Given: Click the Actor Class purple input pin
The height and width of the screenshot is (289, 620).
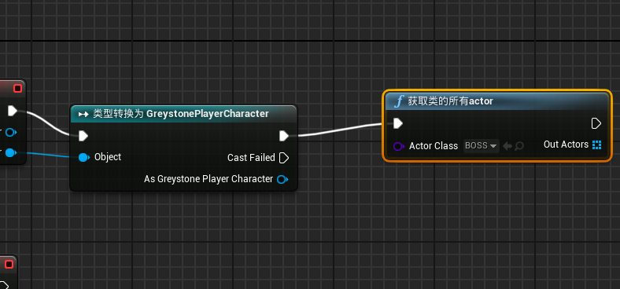Looking at the screenshot, I should coord(399,147).
